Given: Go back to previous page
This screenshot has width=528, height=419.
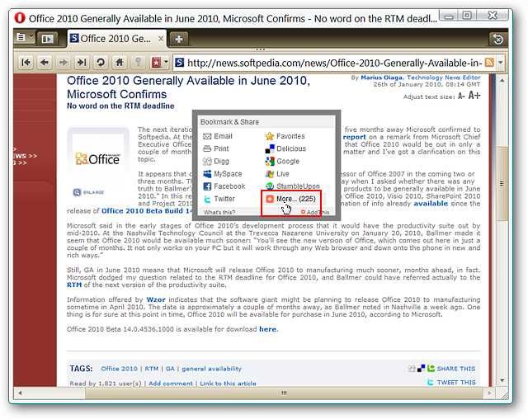Looking at the screenshot, I should click(45, 62).
